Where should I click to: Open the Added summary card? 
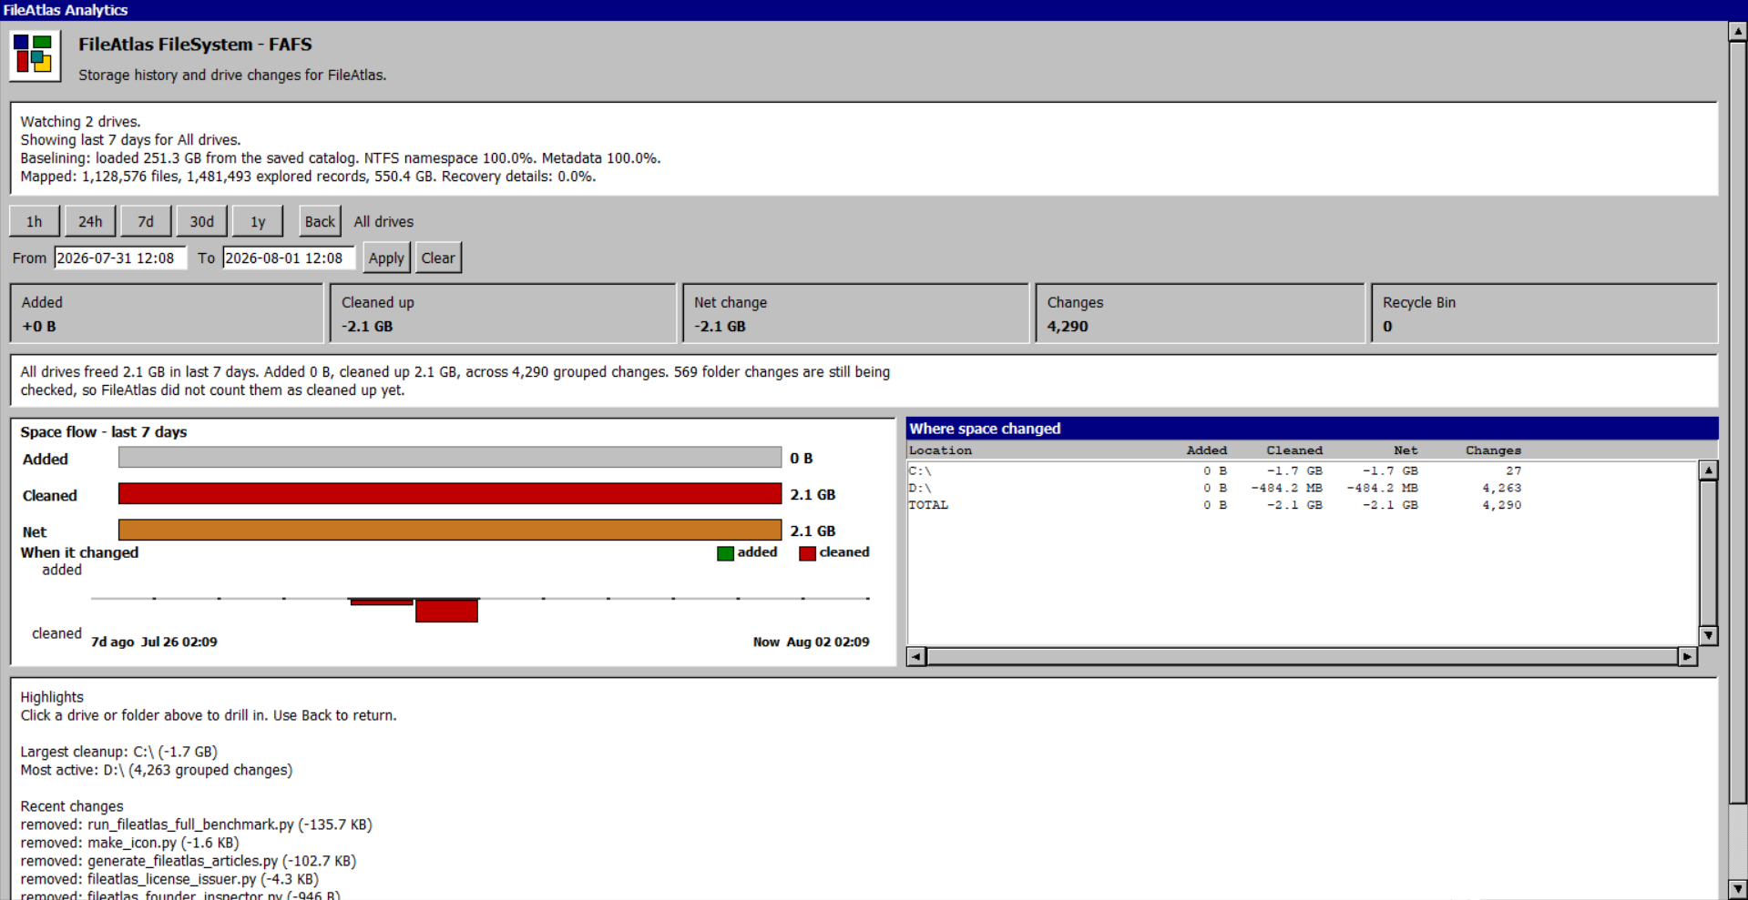coord(167,313)
